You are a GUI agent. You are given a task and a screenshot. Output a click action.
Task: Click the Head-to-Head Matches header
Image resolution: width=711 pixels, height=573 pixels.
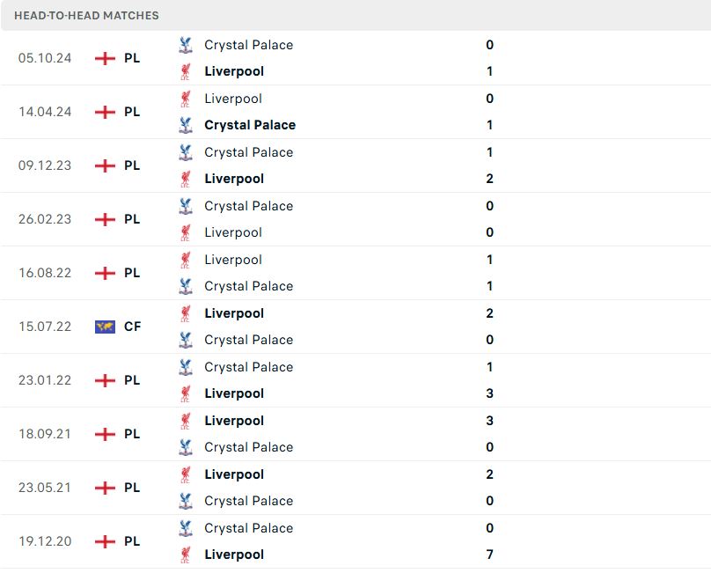[x=86, y=16]
